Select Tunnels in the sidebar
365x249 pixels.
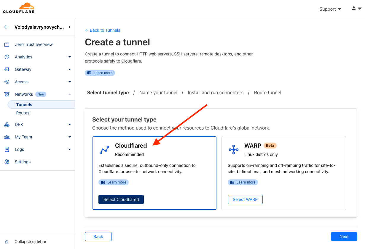(x=24, y=105)
